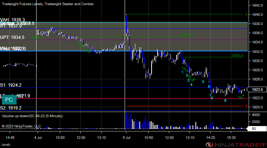The height and width of the screenshot is (148, 267).
Task: Click the 1938.0 price axis label
Action: coord(257,24)
